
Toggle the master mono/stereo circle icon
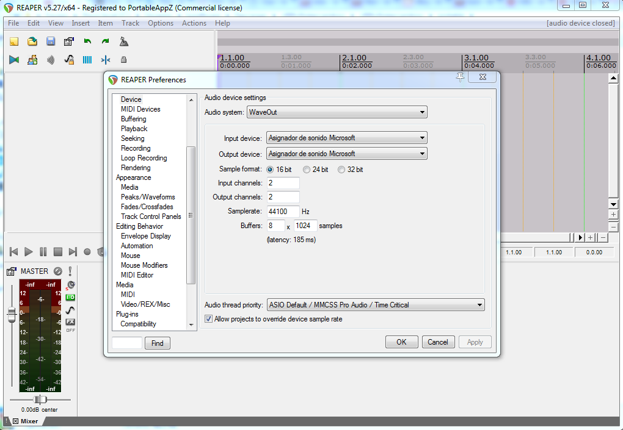(x=58, y=271)
